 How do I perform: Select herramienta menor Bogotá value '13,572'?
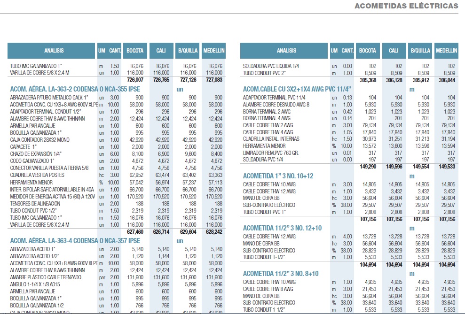[369, 146]
